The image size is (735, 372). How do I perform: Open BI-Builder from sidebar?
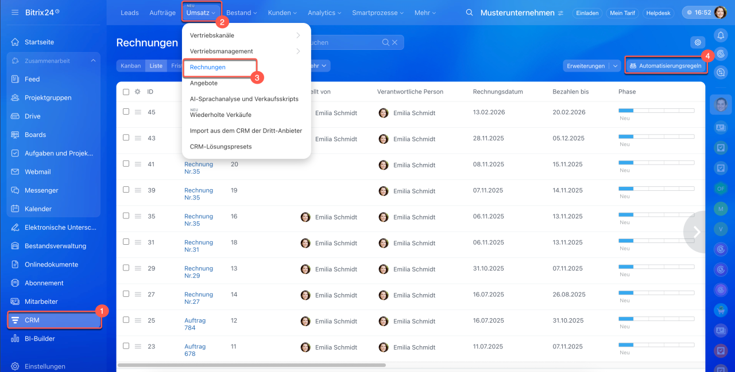(x=40, y=339)
